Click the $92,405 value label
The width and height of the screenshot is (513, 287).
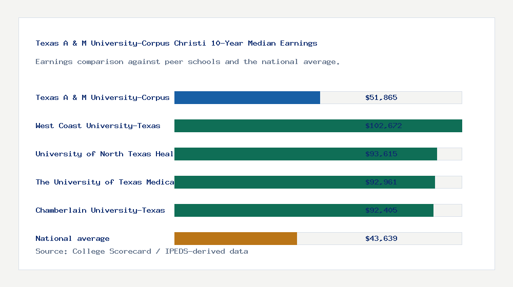(x=381, y=210)
